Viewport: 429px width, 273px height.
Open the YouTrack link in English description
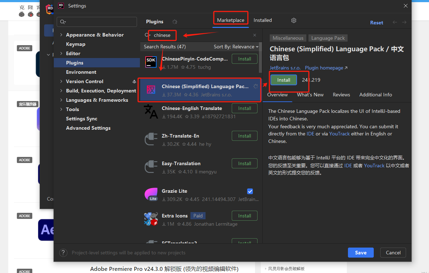click(339, 134)
